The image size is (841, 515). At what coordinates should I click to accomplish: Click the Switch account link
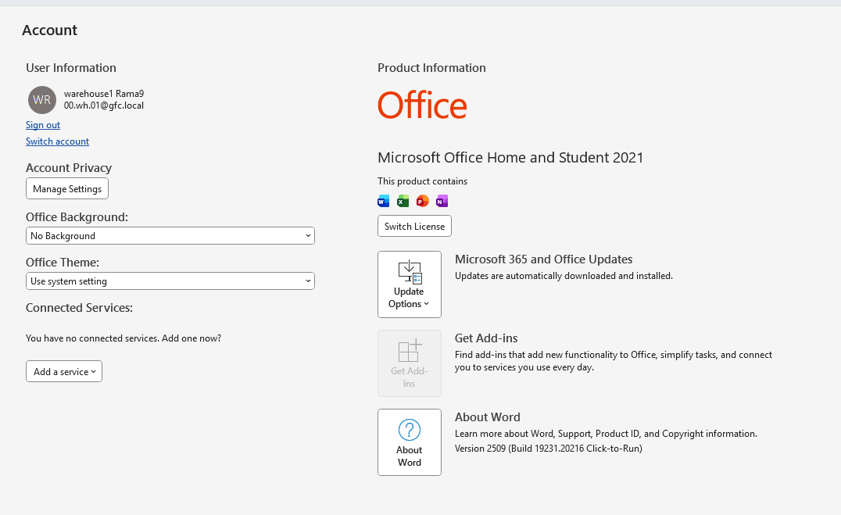(x=57, y=141)
